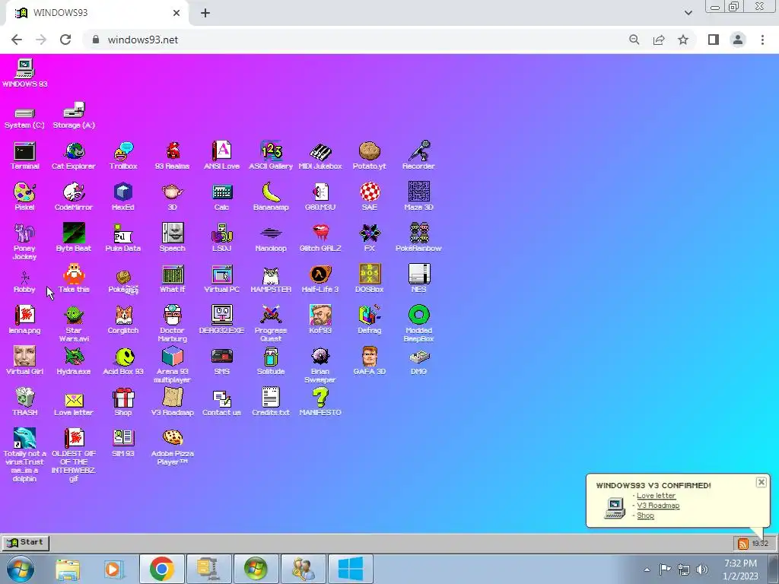Viewport: 779px width, 584px height.
Task: Open a new browser tab
Action: [x=205, y=13]
